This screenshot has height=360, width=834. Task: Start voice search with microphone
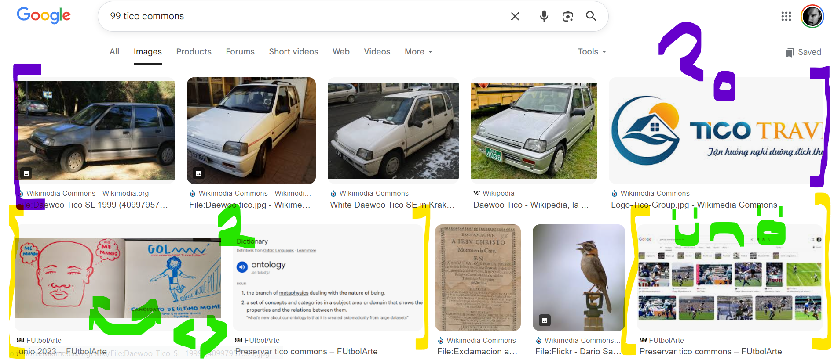click(544, 16)
